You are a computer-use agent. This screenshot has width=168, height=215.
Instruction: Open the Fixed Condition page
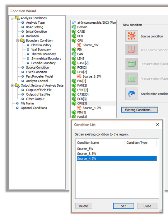[36, 72]
